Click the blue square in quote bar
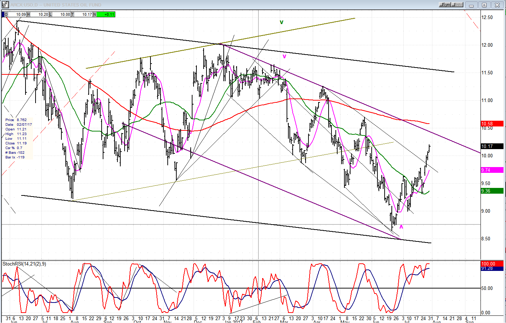This screenshot has width=506, height=323. pos(3,14)
